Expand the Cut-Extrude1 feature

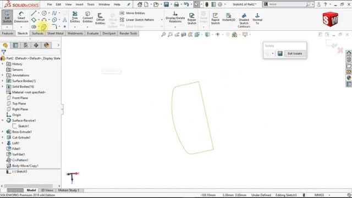click(x=2, y=137)
